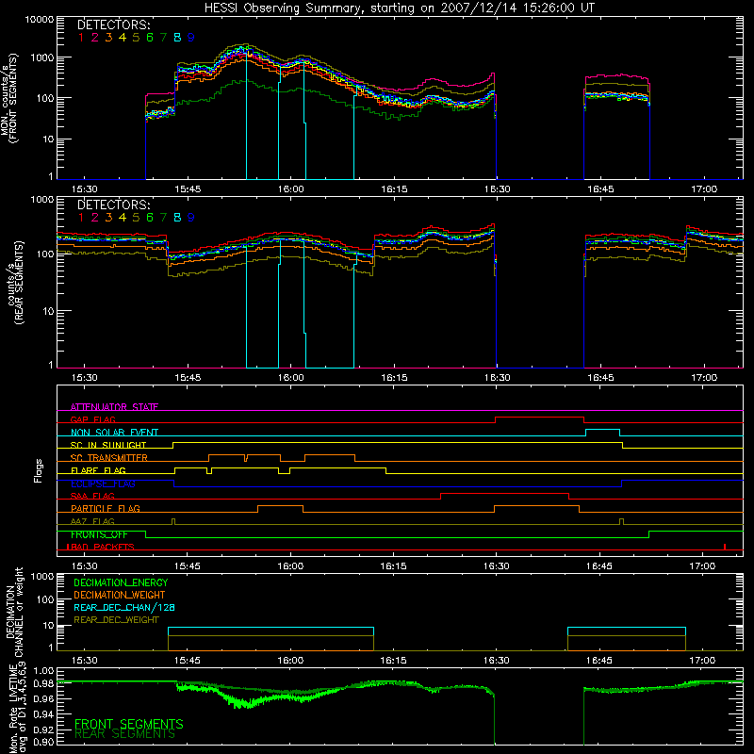
Task: Click the DECIMATION y-axis title
Action: (9, 612)
